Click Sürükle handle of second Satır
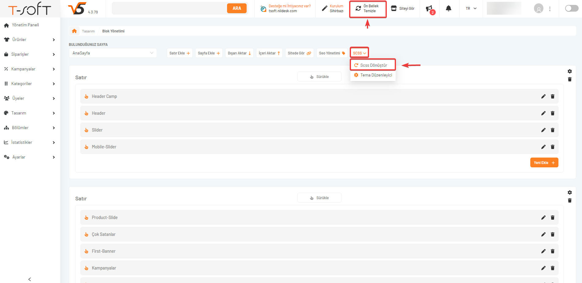The width and height of the screenshot is (582, 283). coord(319,198)
